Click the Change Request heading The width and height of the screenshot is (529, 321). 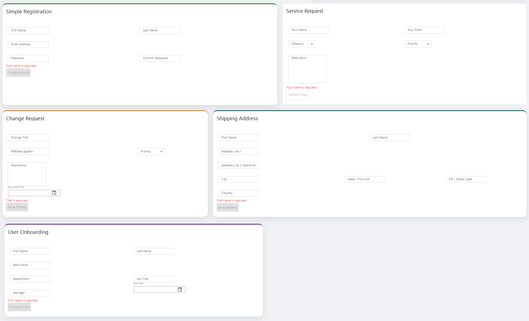click(x=25, y=118)
